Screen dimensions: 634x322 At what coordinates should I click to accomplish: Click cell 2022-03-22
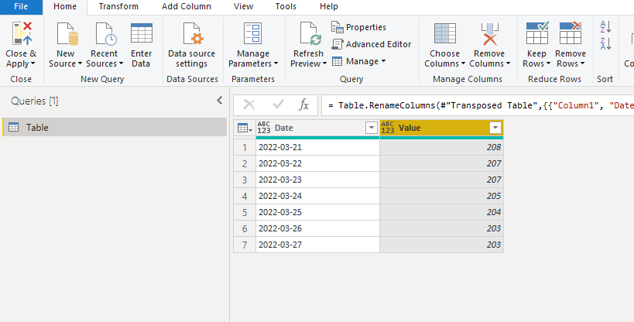(318, 163)
